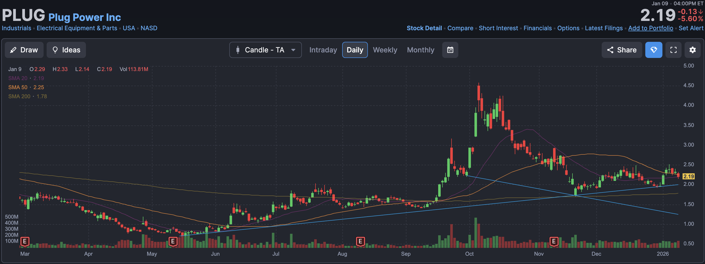Click the 4.50 price axis label
The image size is (705, 264).
(689, 85)
